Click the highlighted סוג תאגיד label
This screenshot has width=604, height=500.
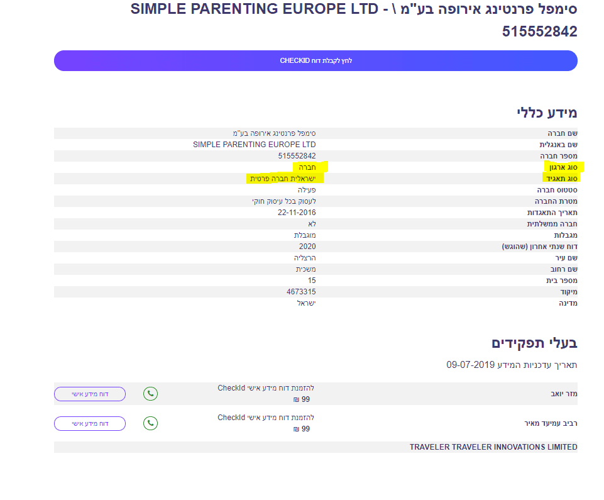coord(564,179)
